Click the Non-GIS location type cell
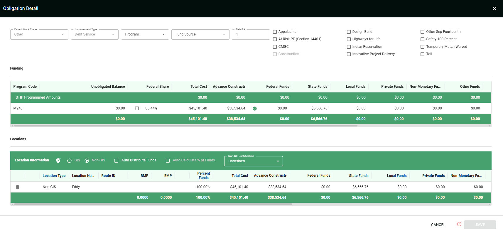Screen dimensions: 503x233 coord(49,187)
